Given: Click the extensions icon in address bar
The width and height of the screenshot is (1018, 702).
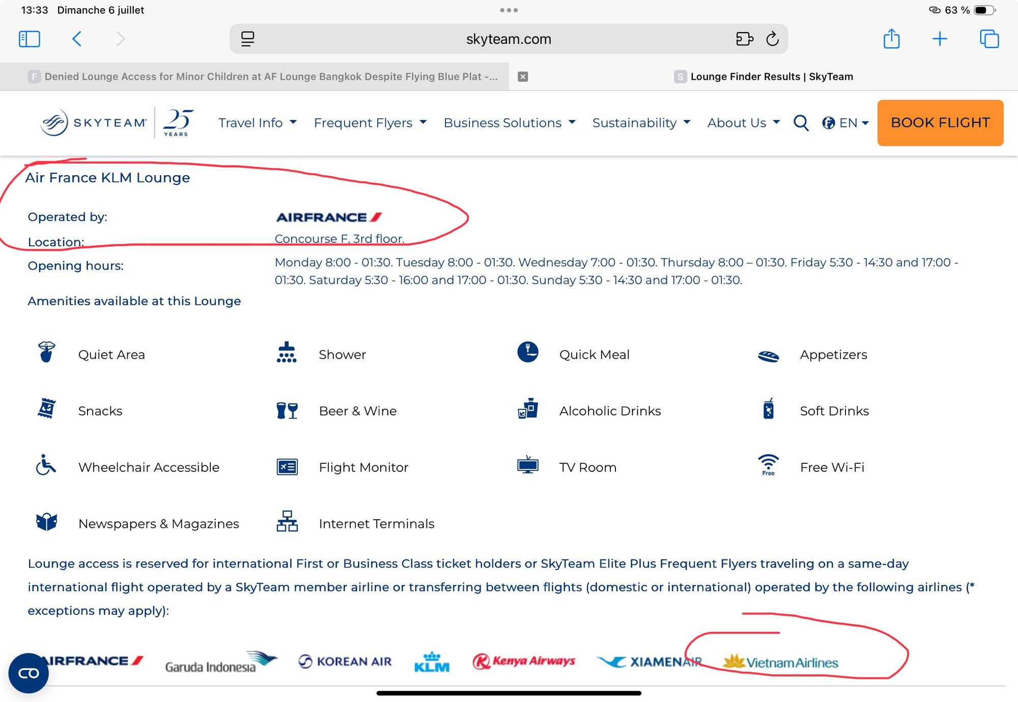Looking at the screenshot, I should click(x=744, y=39).
